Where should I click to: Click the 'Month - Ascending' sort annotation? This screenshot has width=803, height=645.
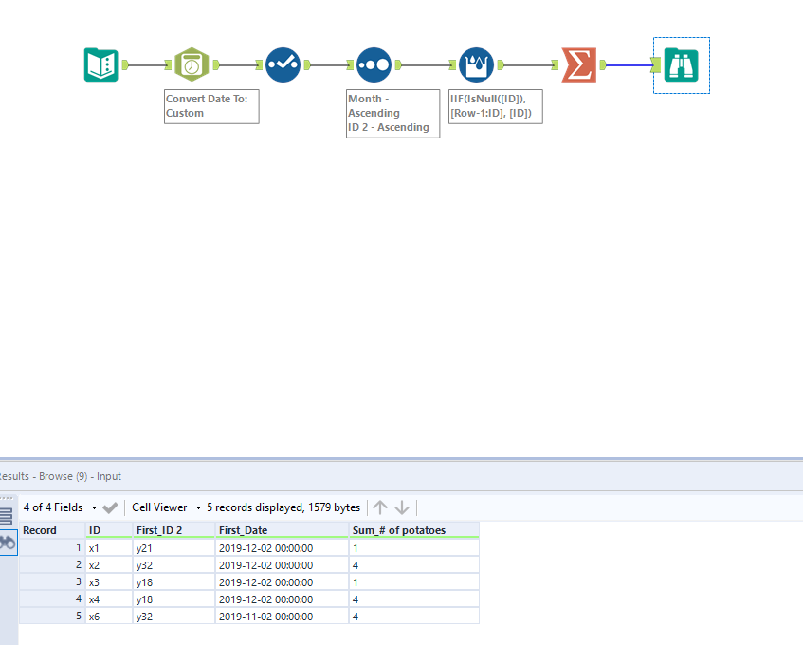click(x=392, y=113)
